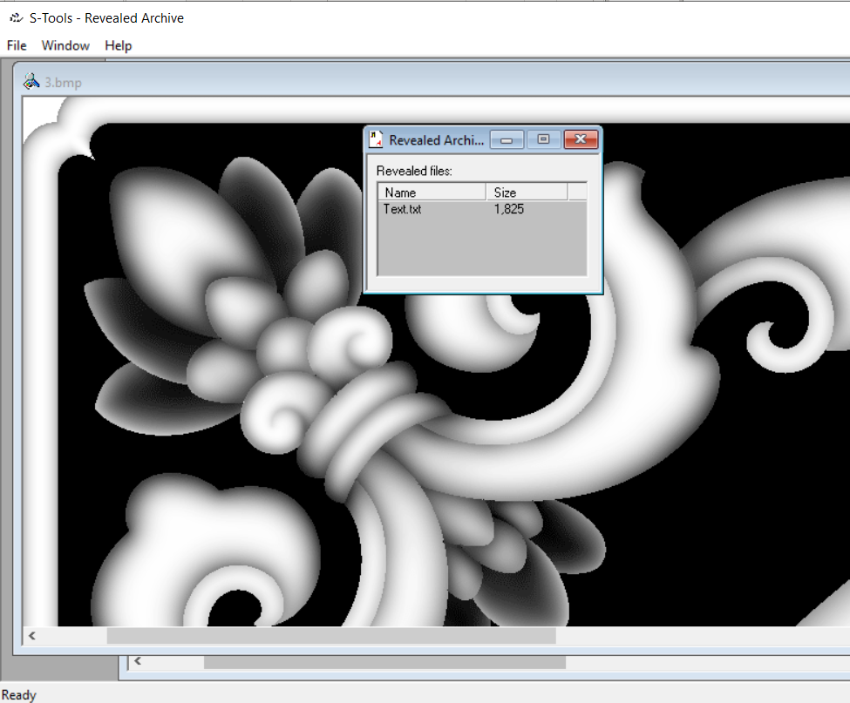850x703 pixels.
Task: Click the Revealed files list empty area
Action: (x=482, y=247)
